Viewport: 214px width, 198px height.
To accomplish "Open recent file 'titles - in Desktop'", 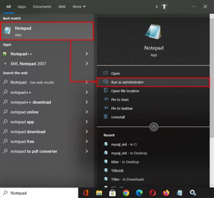I will tap(125, 162).
